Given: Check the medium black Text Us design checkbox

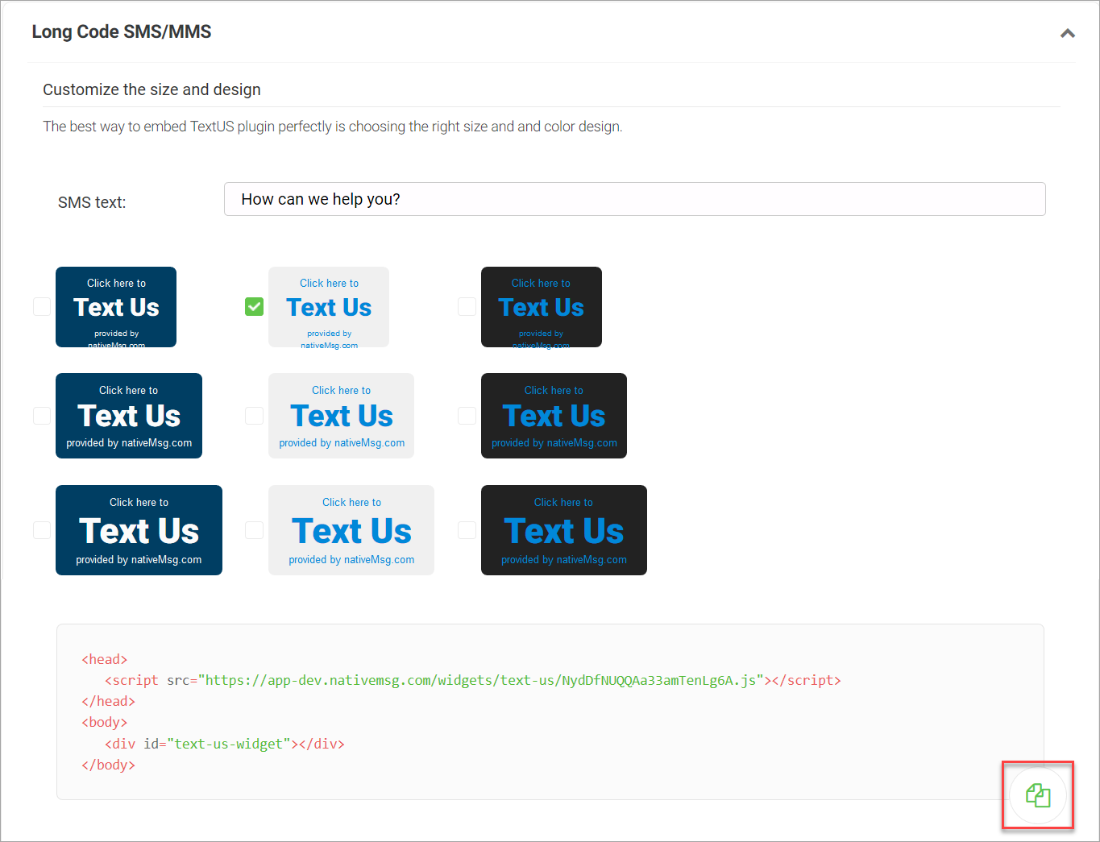Looking at the screenshot, I should (x=467, y=415).
